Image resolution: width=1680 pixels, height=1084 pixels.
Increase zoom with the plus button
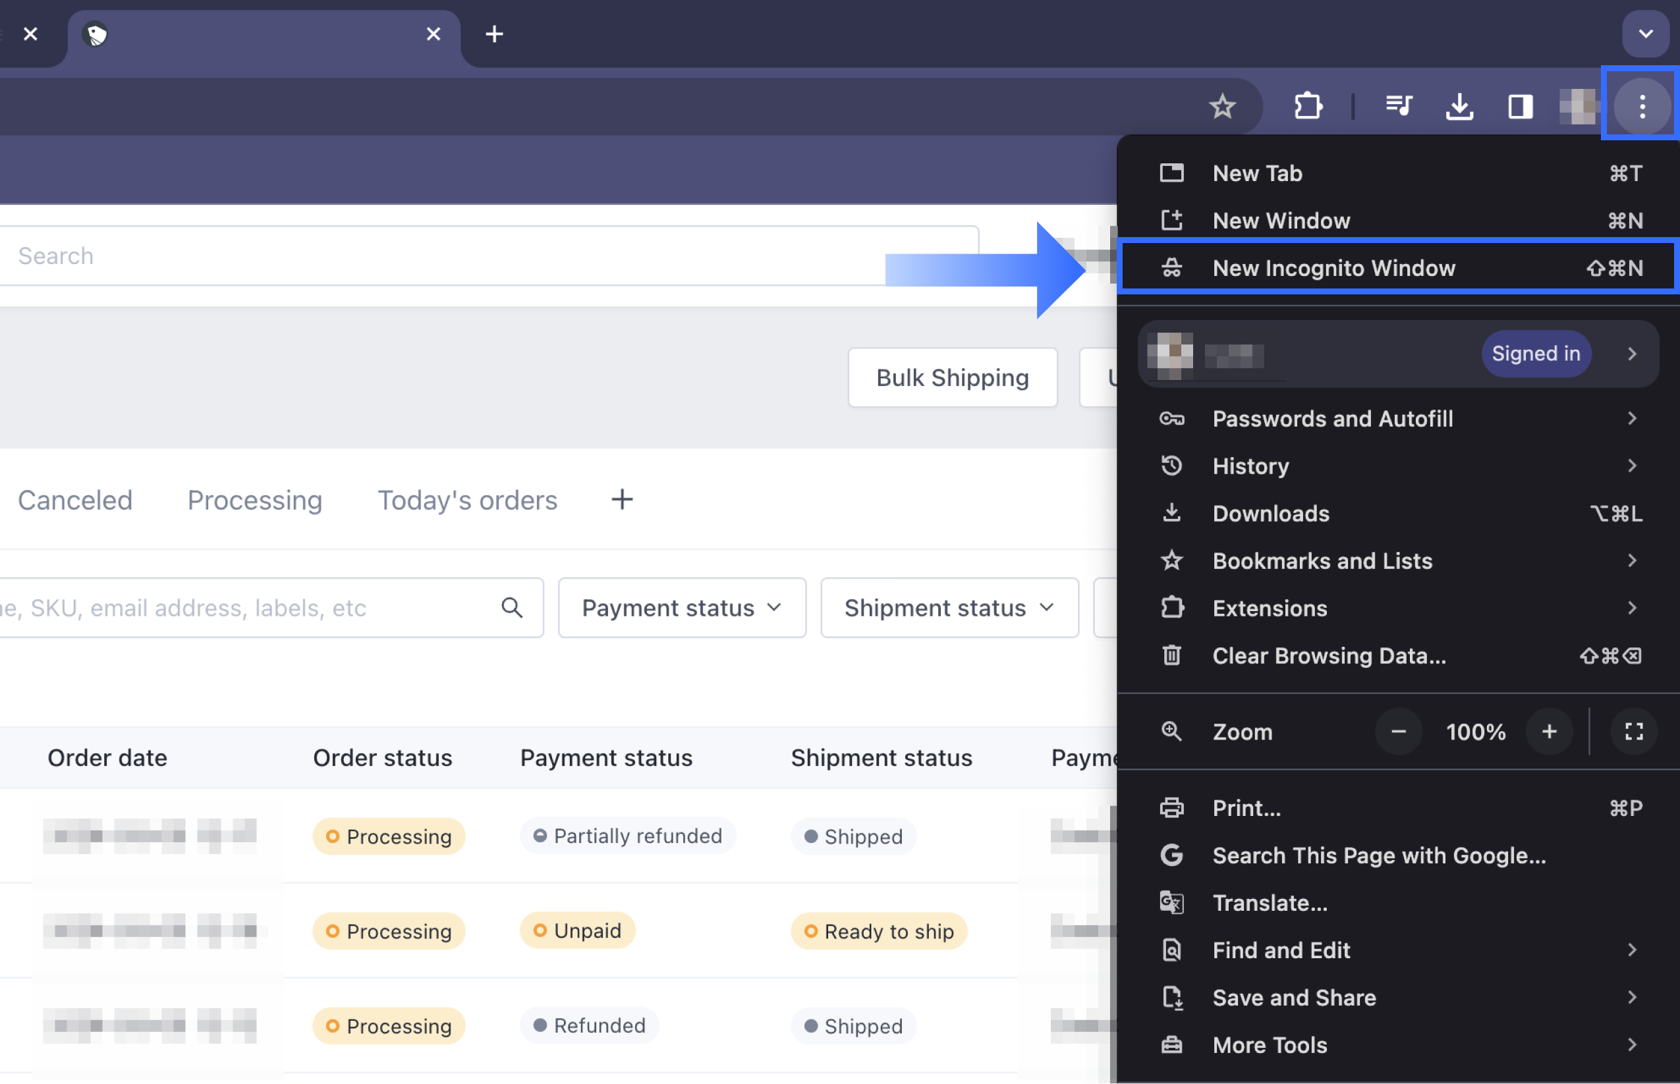click(x=1549, y=732)
